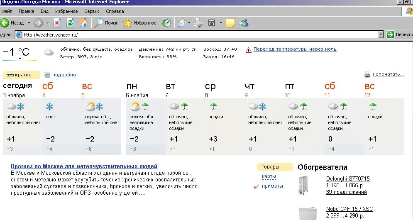Image resolution: width=413 pixels, height=220 pixels.
Task: Click the red warning triangle icon
Action: click(x=248, y=50)
